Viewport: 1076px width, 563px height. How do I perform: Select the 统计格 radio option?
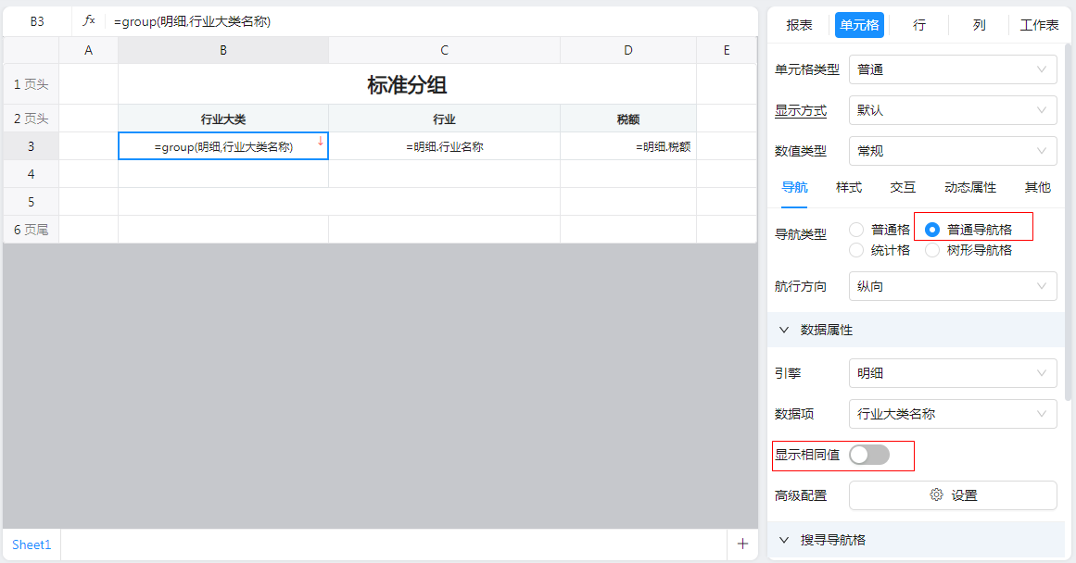coord(857,250)
